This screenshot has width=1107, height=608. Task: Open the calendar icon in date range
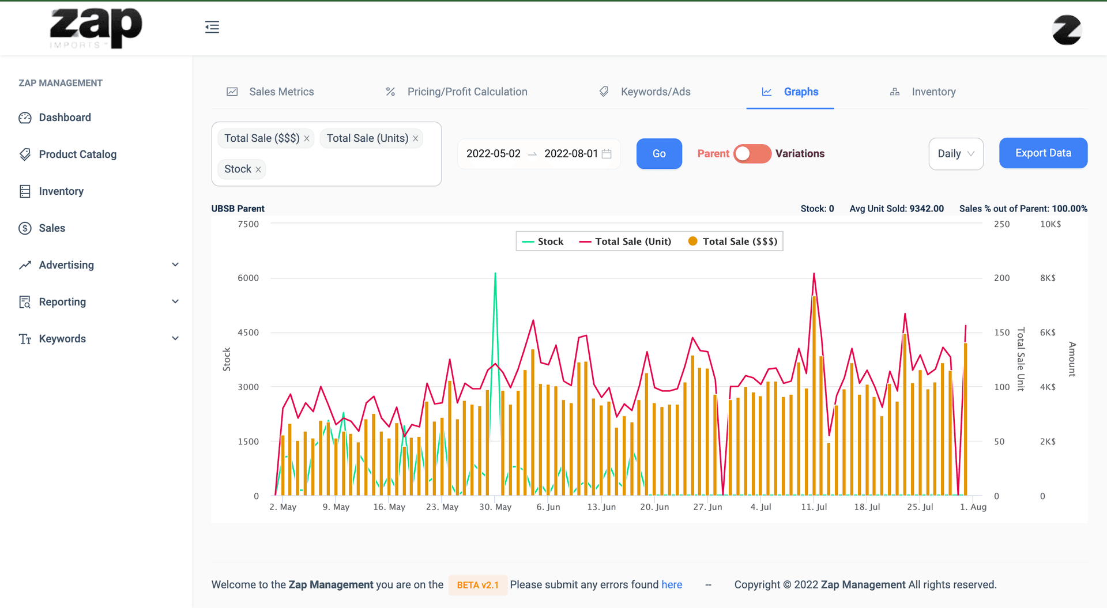click(x=607, y=154)
